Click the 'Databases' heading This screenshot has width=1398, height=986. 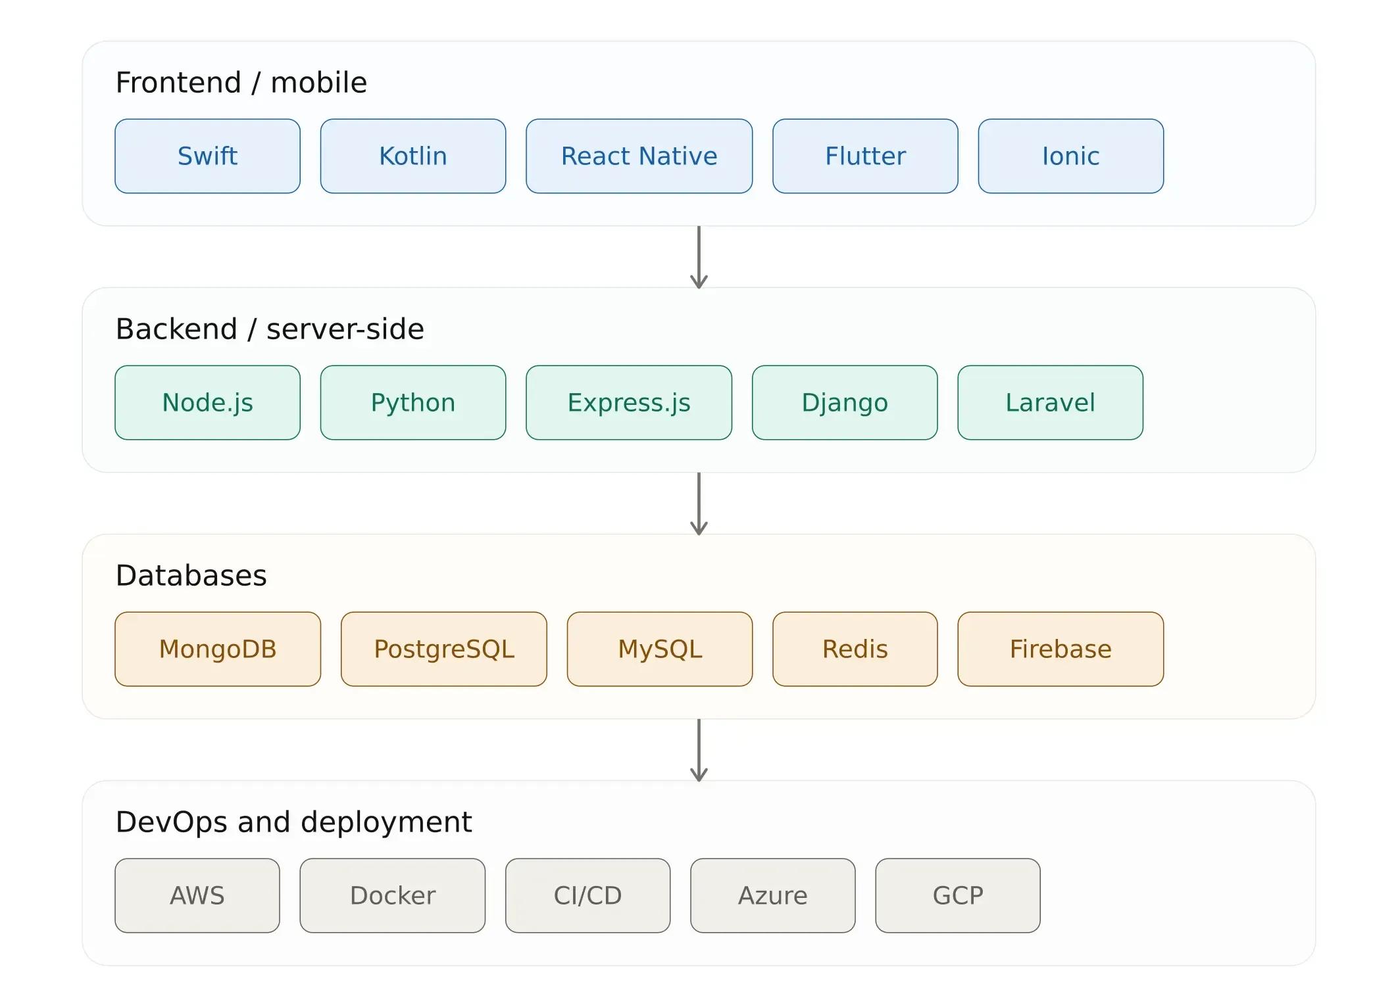tap(191, 576)
